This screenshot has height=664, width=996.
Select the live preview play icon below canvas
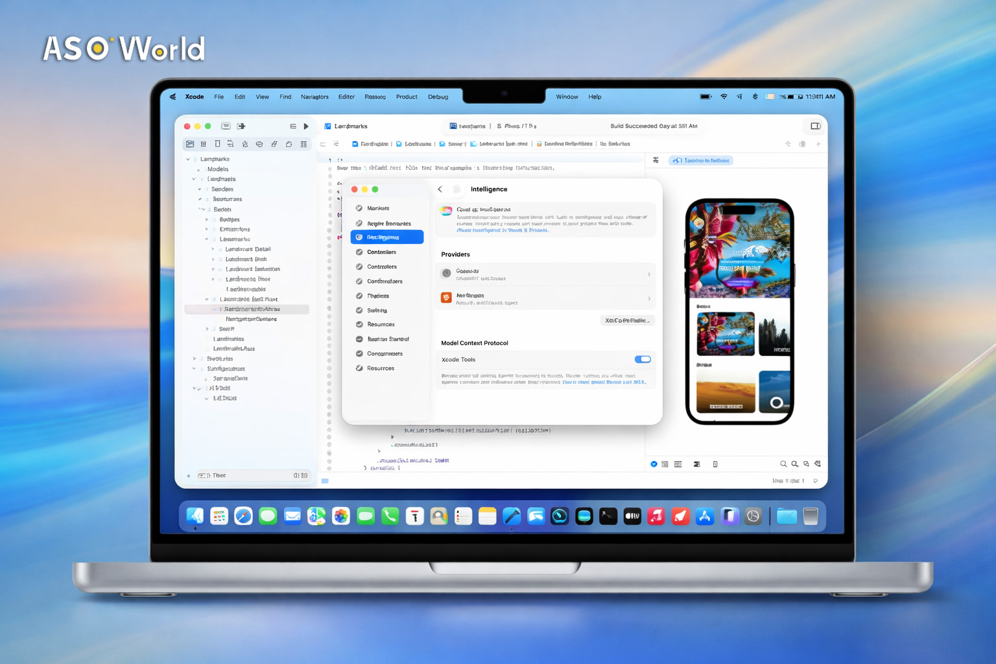point(654,464)
